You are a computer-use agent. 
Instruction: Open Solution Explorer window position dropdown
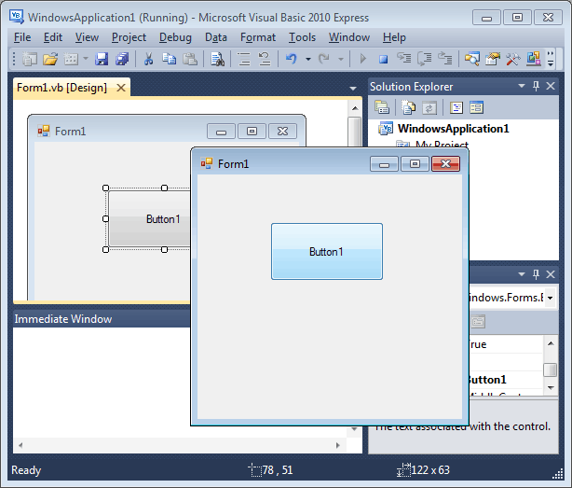[522, 86]
